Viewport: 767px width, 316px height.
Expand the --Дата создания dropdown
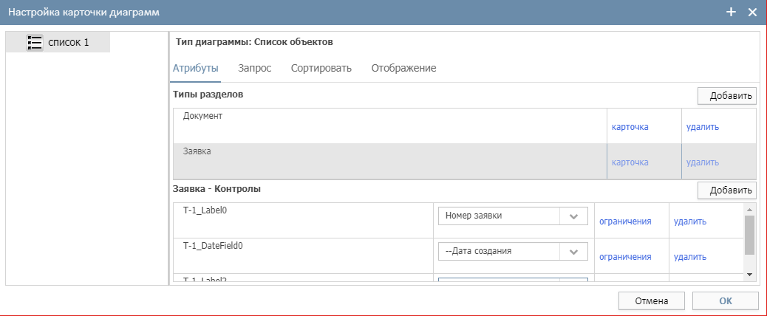[573, 251]
